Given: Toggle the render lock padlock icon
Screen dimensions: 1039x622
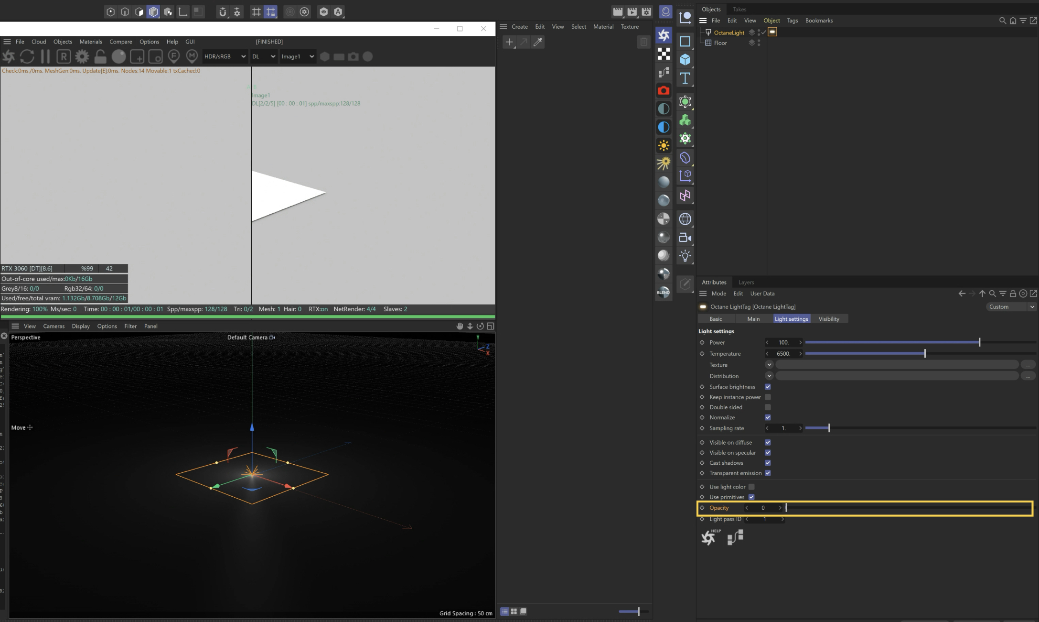Looking at the screenshot, I should point(100,56).
